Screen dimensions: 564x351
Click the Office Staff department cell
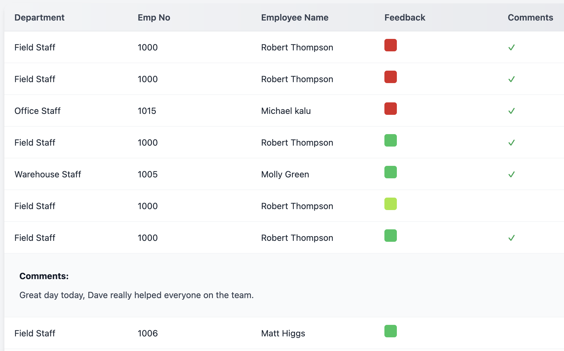[x=37, y=111]
